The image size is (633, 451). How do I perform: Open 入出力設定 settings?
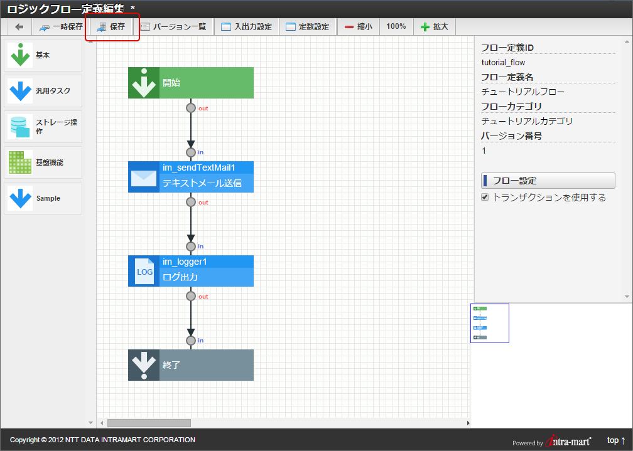247,27
